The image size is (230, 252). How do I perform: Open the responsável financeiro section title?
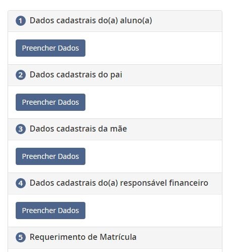119,183
